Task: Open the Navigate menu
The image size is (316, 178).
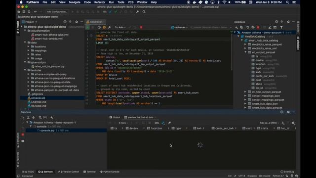Action: (75, 2)
